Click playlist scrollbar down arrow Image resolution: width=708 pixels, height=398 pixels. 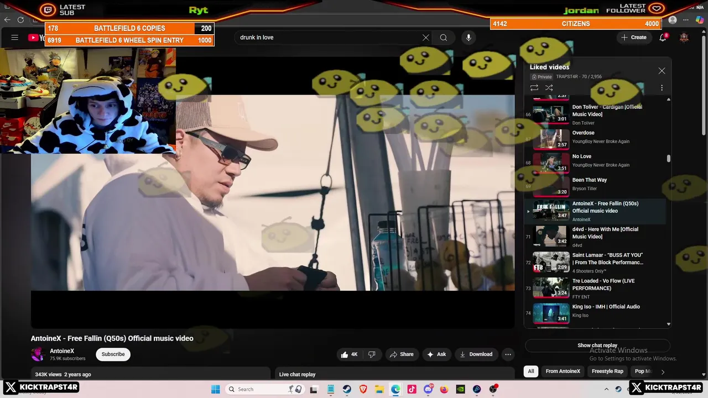pyautogui.click(x=669, y=324)
